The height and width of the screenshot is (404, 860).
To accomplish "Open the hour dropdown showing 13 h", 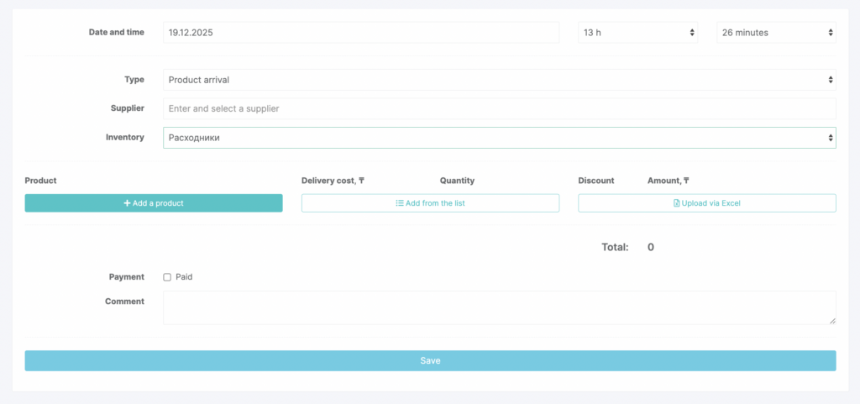I will click(639, 33).
